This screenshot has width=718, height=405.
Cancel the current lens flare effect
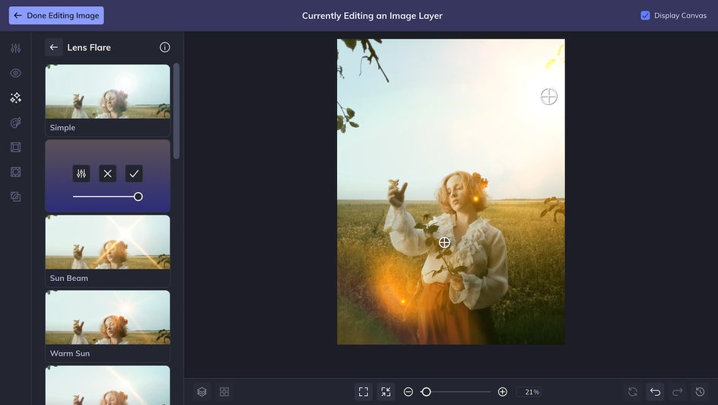107,174
